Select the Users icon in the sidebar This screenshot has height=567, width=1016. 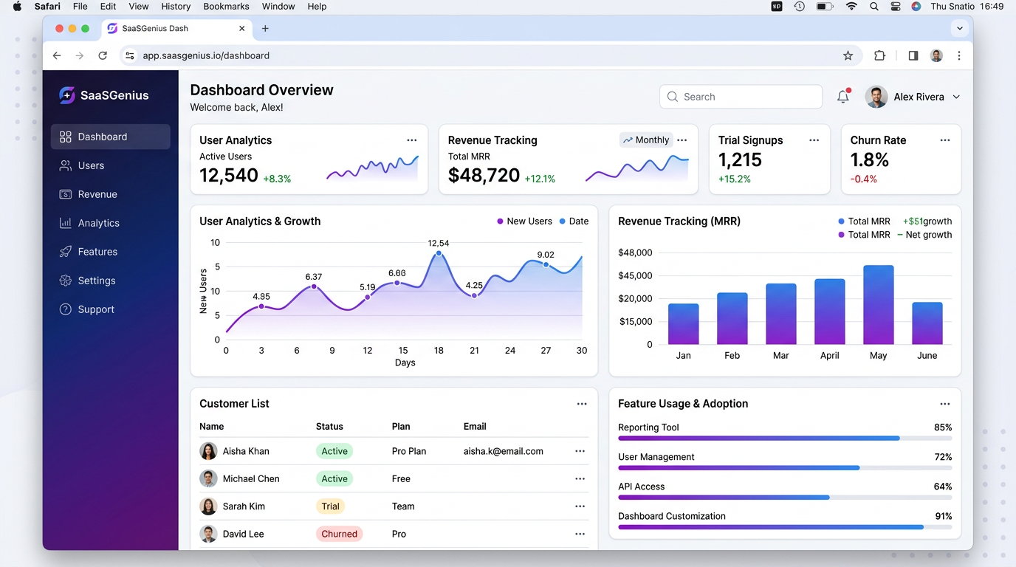(64, 165)
